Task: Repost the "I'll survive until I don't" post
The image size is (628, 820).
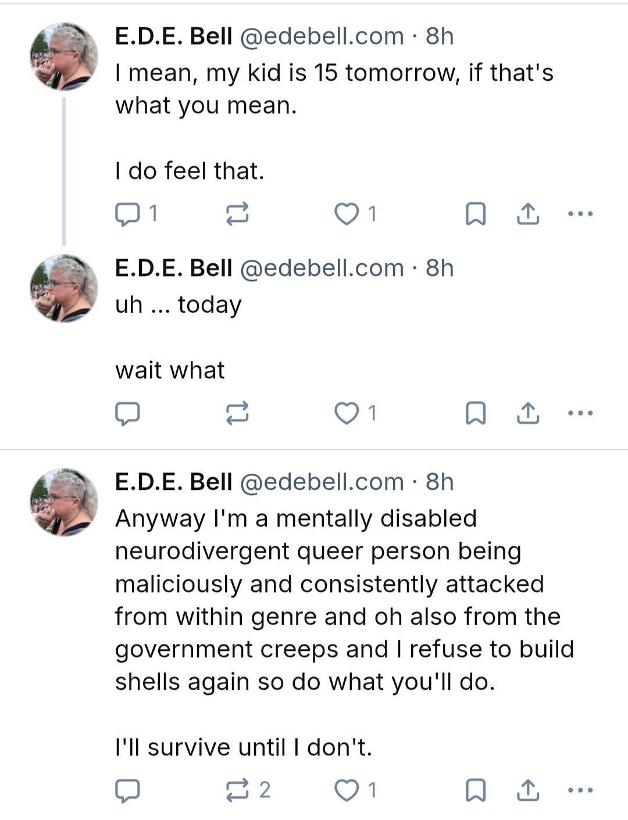Action: 237,790
